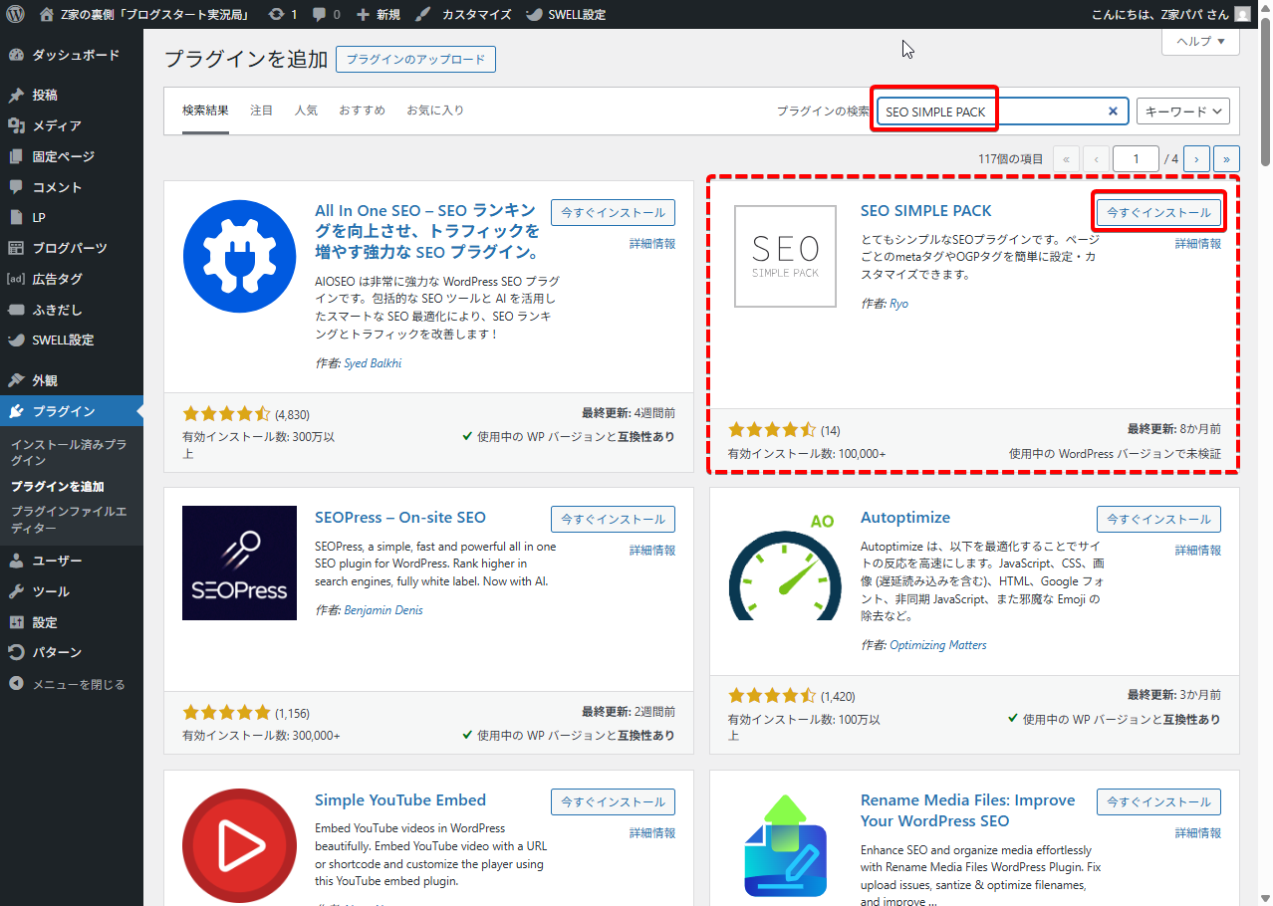Select プラグインを追加 in the sidebar submenu

pyautogui.click(x=58, y=487)
